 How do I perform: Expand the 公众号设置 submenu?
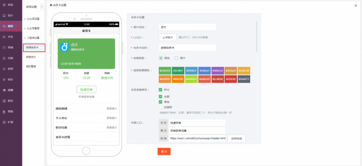pos(33,19)
